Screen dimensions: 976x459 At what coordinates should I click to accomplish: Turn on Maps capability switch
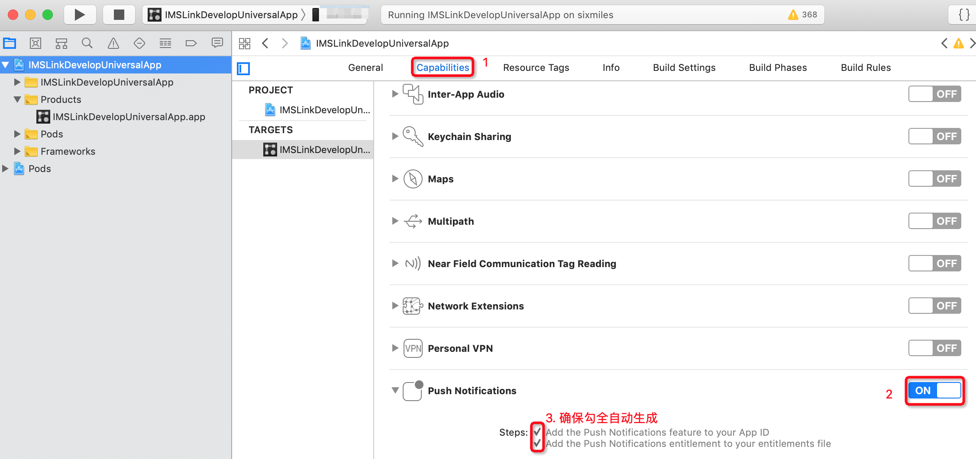click(x=935, y=178)
